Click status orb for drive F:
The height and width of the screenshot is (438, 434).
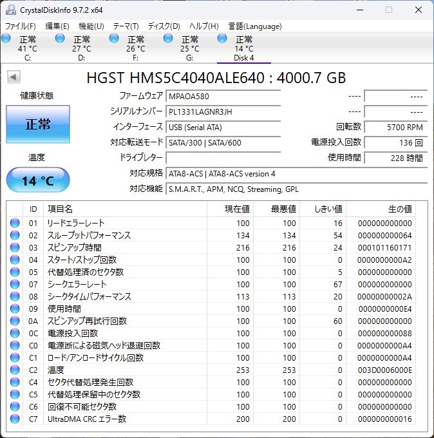click(x=114, y=38)
